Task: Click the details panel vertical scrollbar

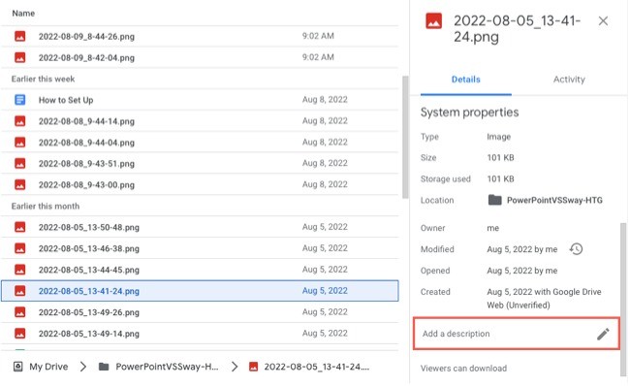Action: tap(623, 300)
